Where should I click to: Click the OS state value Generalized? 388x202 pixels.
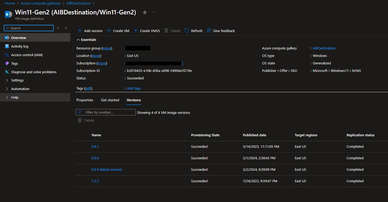[322, 63]
